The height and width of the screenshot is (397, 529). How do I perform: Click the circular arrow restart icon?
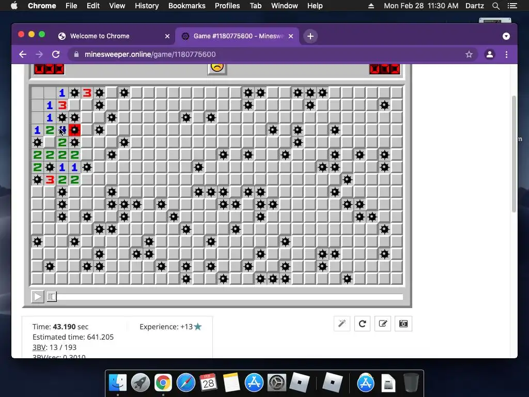click(362, 324)
